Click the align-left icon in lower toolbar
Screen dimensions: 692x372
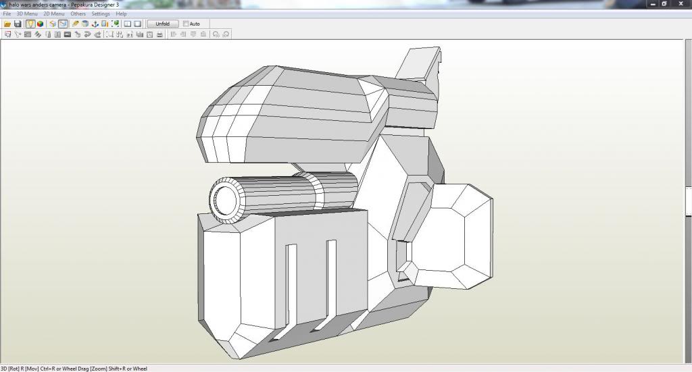click(x=174, y=34)
